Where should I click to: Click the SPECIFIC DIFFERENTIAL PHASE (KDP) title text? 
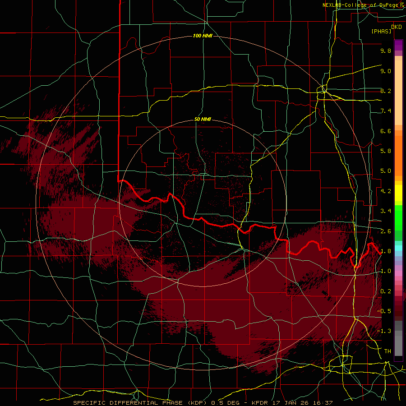tap(141, 403)
